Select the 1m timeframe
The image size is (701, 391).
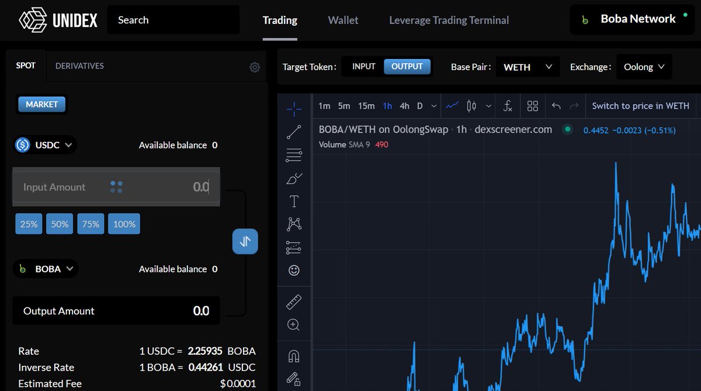[x=325, y=106]
